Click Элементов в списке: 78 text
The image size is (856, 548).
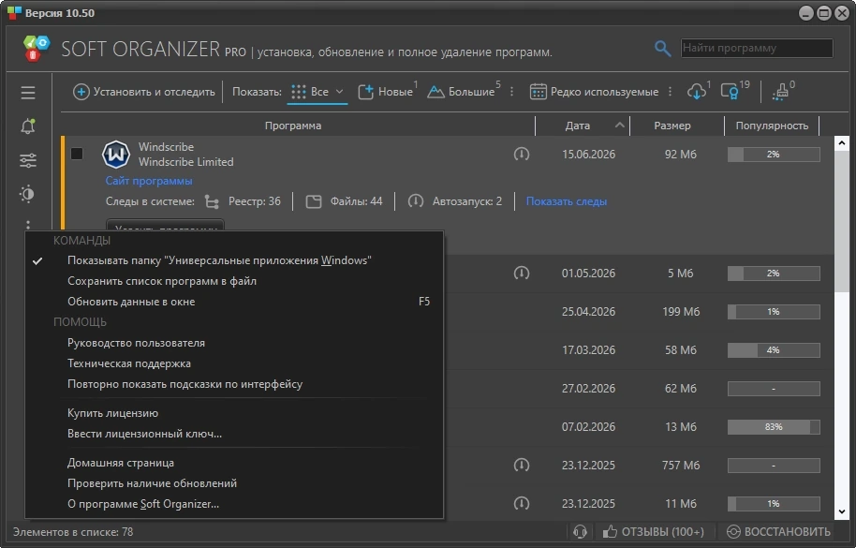(x=73, y=532)
